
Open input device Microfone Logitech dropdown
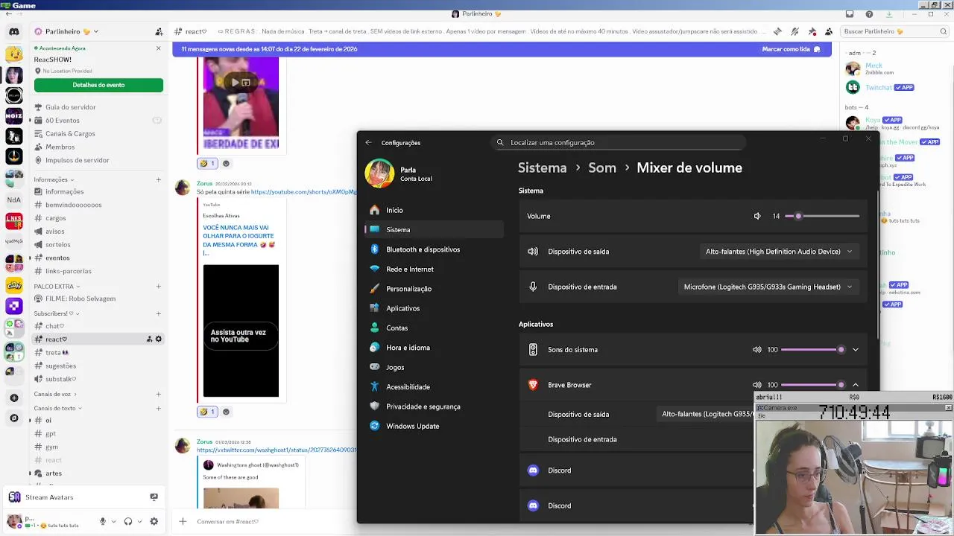(768, 287)
